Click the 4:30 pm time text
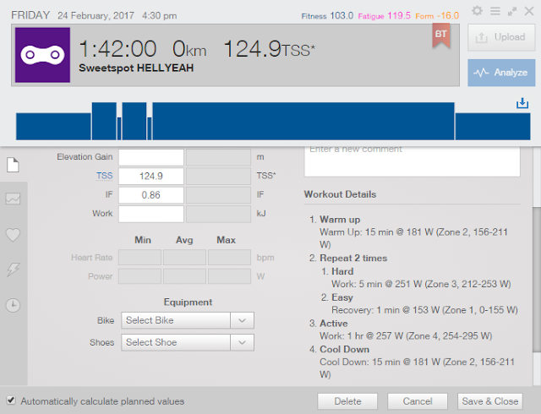541x414 pixels. (160, 16)
